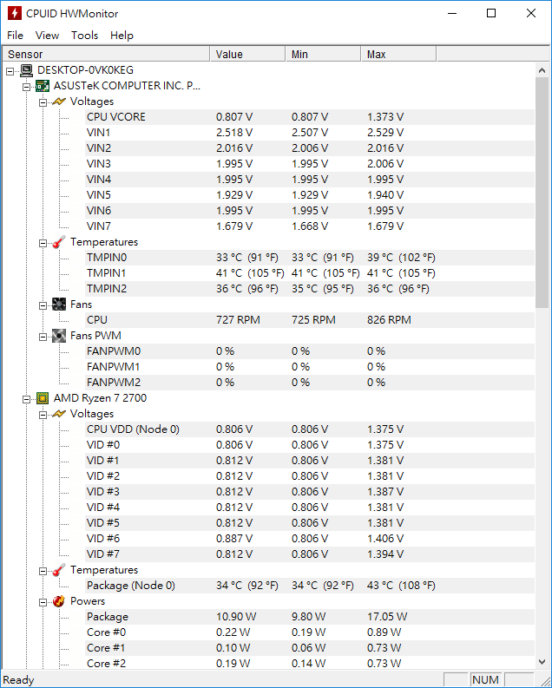Image resolution: width=552 pixels, height=688 pixels.
Task: Click the ASUSTeK motherboard icon
Action: point(43,86)
